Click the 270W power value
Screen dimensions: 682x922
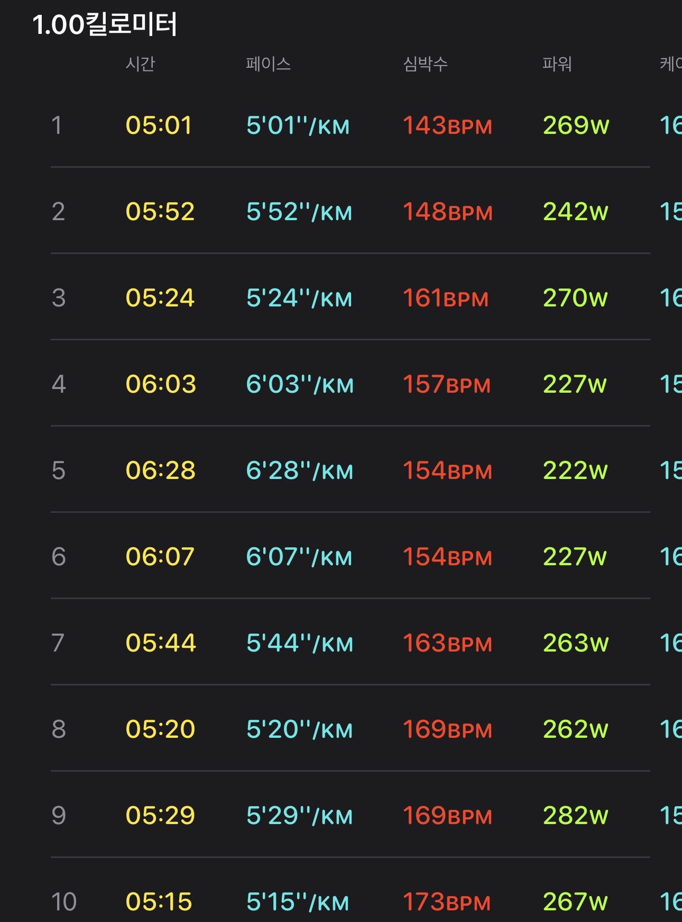(575, 298)
